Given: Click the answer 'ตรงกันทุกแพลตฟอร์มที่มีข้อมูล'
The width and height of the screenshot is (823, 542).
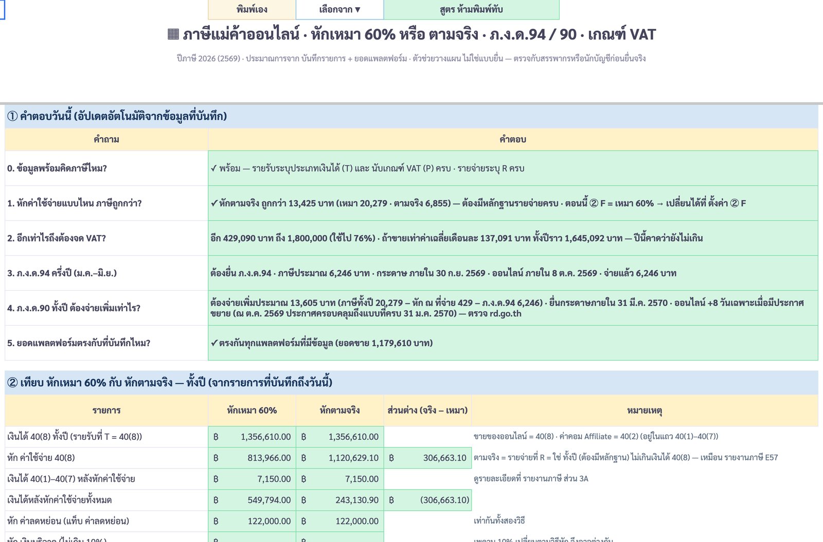Looking at the screenshot, I should pyautogui.click(x=513, y=343).
